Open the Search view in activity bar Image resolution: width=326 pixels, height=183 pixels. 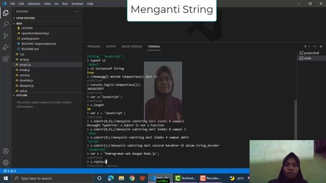[x=6, y=24]
